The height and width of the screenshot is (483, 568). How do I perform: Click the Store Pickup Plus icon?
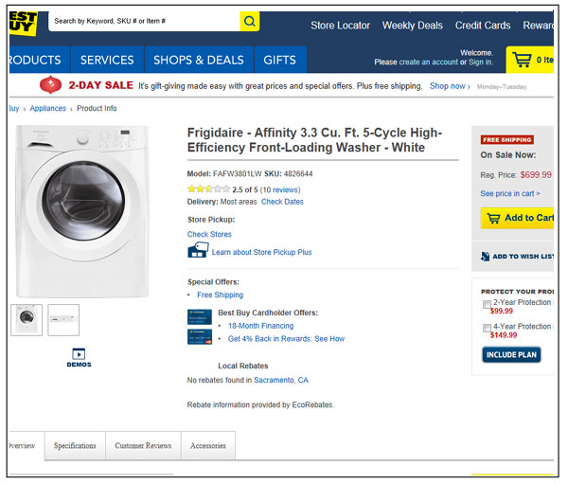point(197,251)
